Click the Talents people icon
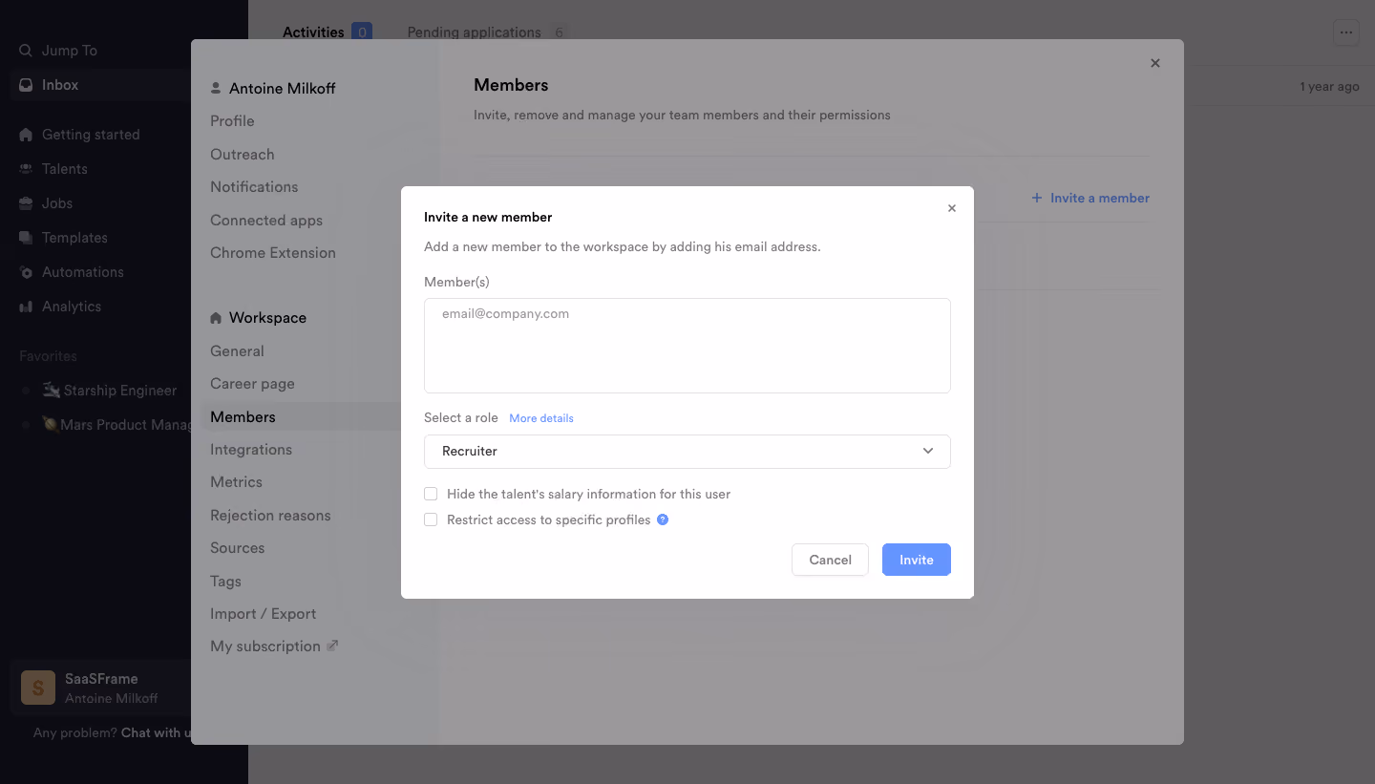 (26, 169)
